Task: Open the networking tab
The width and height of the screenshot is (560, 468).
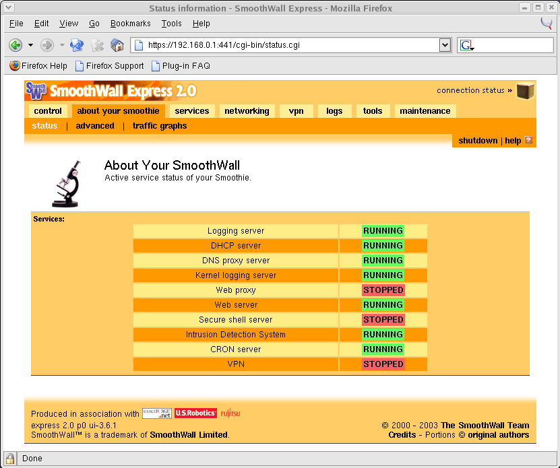Action: (x=247, y=111)
